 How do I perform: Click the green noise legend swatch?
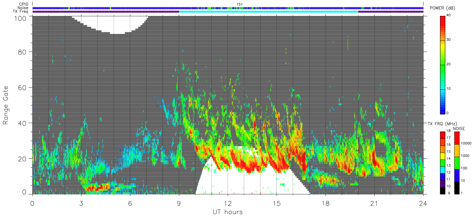(x=457, y=163)
